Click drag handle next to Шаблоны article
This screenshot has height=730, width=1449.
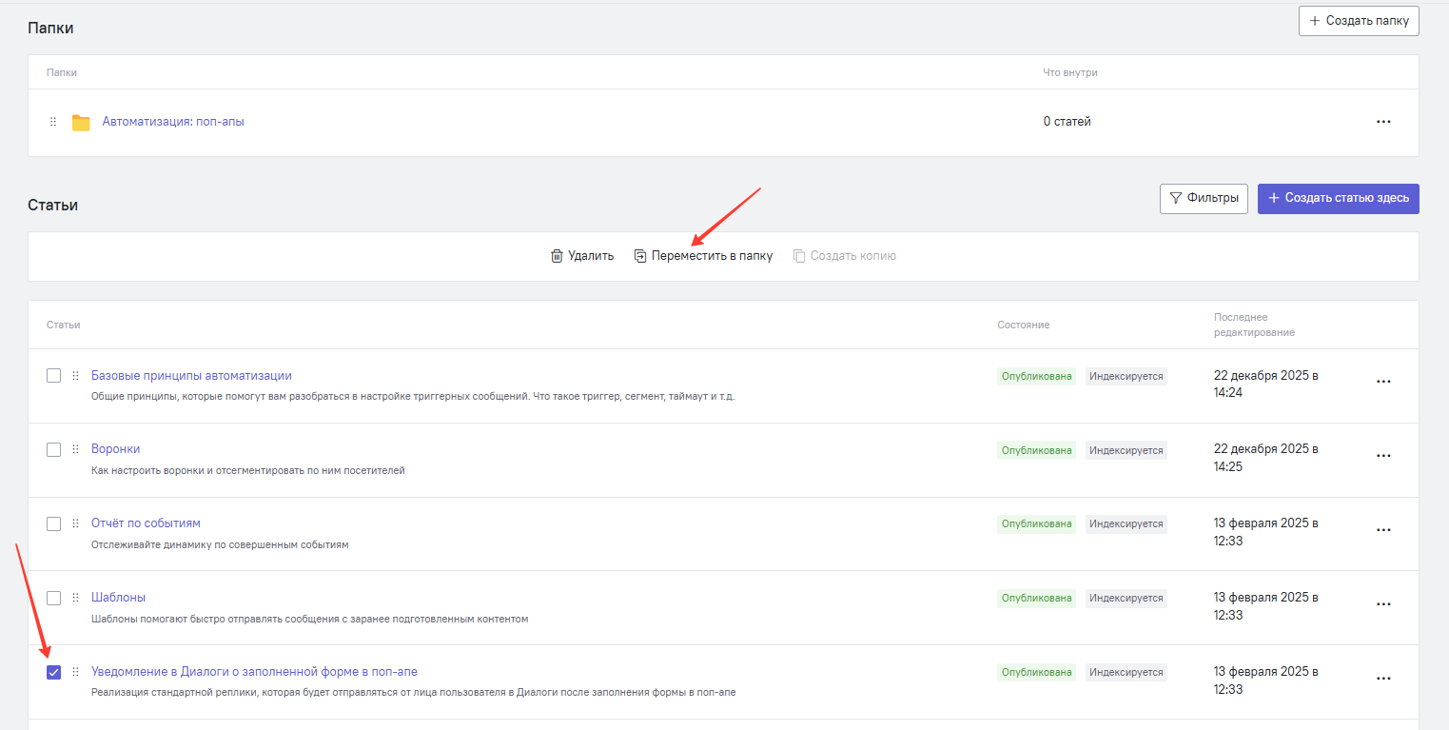coord(75,598)
